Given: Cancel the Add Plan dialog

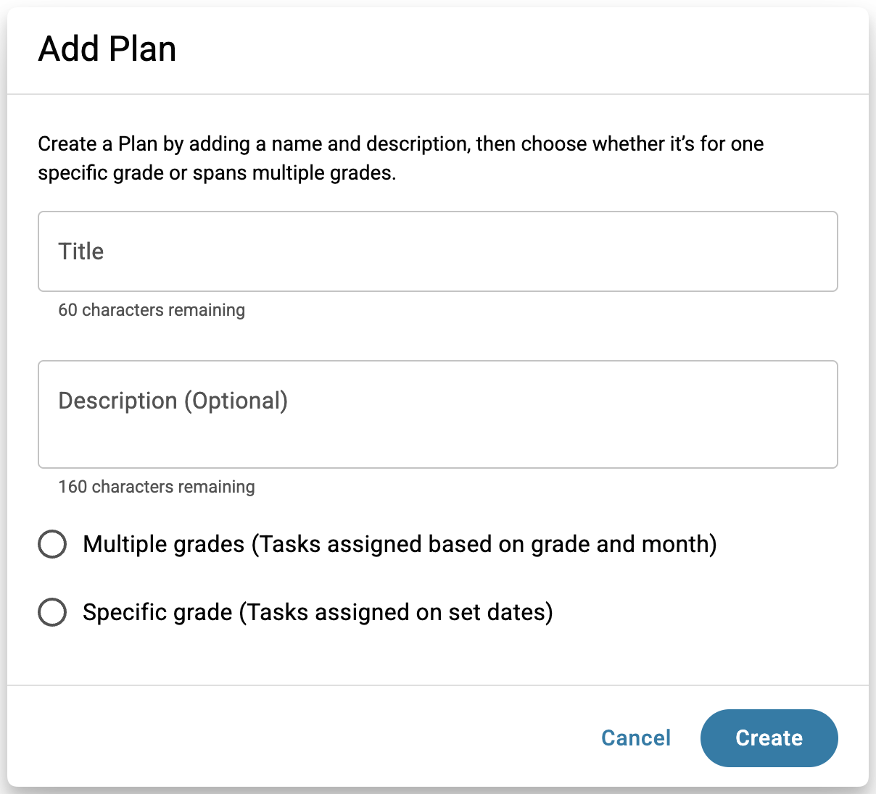Looking at the screenshot, I should [636, 737].
